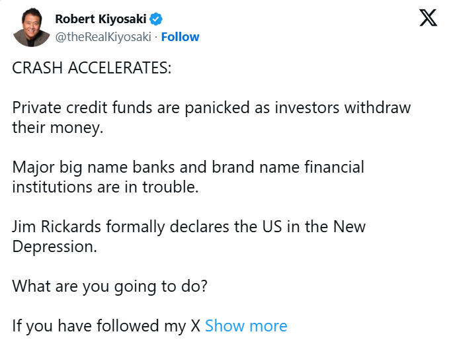
Task: Open Robert Kiyosaki's profile photo
Action: click(x=31, y=27)
